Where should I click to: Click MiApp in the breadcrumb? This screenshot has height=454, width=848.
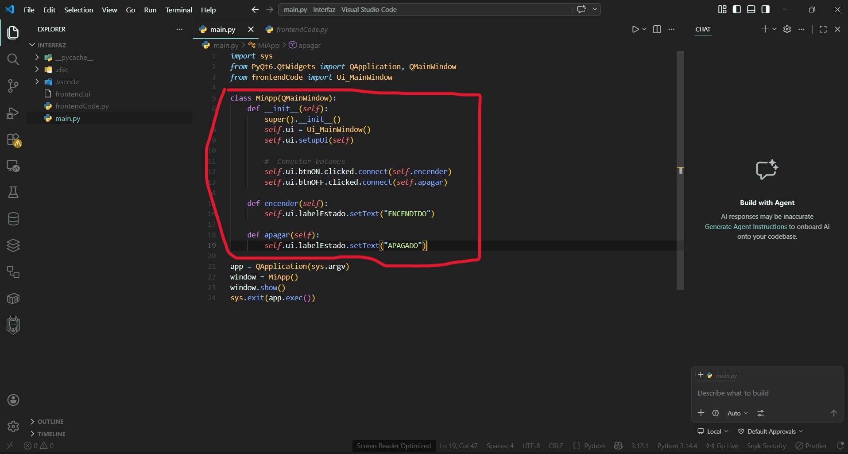click(268, 45)
